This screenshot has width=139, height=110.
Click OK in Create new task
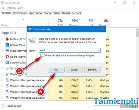coord(56,70)
